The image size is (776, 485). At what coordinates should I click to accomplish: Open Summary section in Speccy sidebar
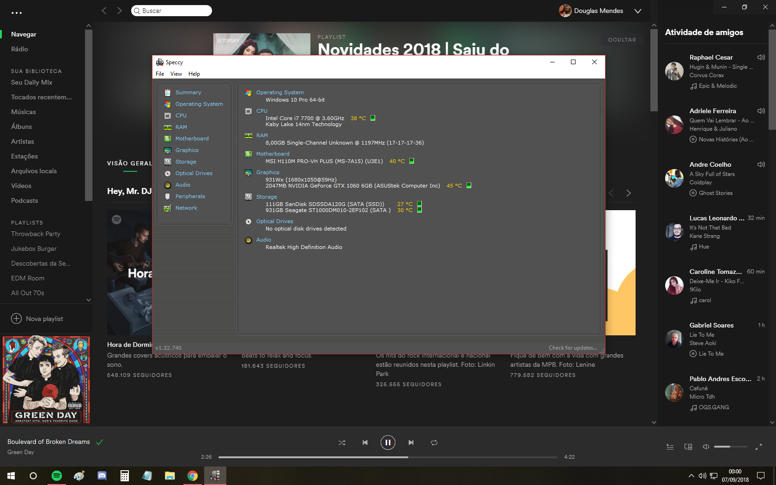coord(188,92)
